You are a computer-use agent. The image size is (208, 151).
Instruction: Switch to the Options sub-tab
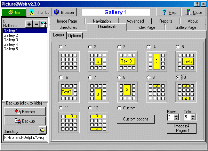[74, 36]
